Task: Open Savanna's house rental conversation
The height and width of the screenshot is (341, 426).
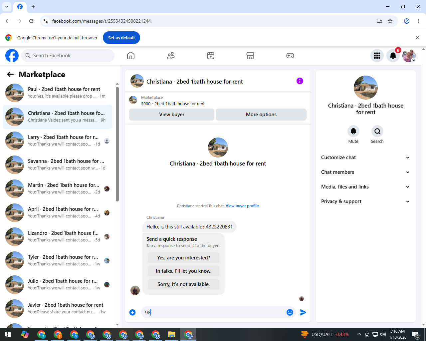Action: [57, 165]
